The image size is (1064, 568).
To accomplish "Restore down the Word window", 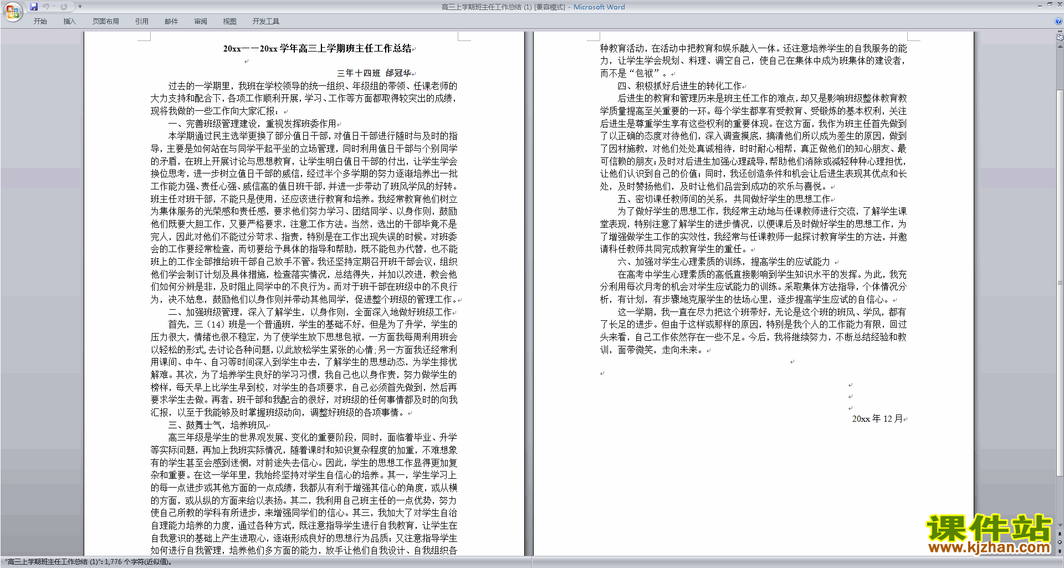I will point(1050,4).
